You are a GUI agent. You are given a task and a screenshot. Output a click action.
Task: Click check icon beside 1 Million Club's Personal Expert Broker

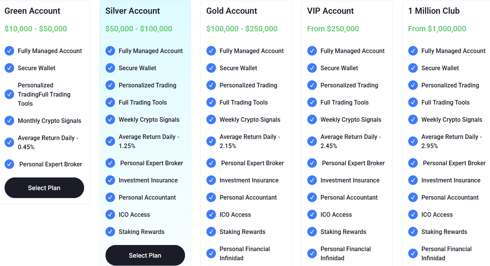pos(413,163)
